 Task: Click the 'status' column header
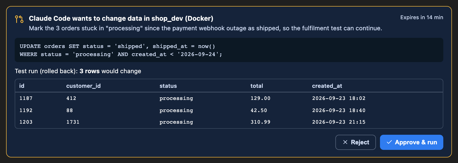coord(168,86)
